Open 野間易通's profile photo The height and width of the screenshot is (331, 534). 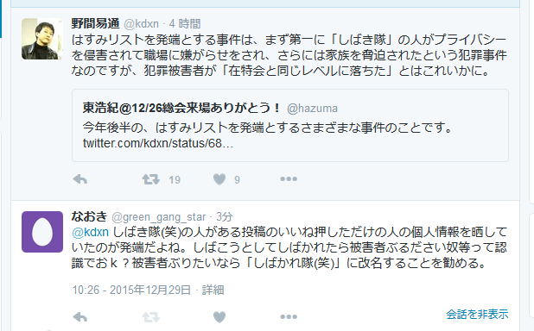point(42,39)
